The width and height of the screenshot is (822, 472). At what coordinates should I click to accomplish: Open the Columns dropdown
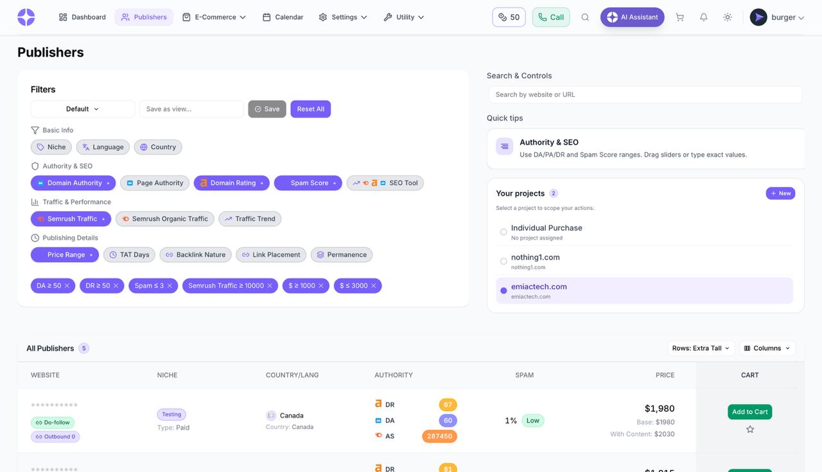[x=767, y=348]
